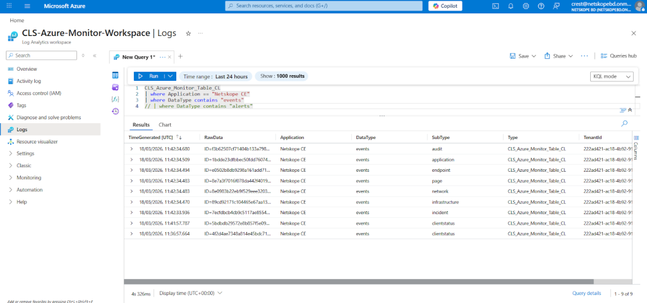Viewport: 647px width, 303px height.
Task: Go to the Home breadcrumb
Action: (x=17, y=20)
